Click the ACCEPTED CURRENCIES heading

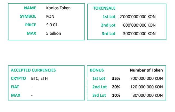(x=33, y=70)
